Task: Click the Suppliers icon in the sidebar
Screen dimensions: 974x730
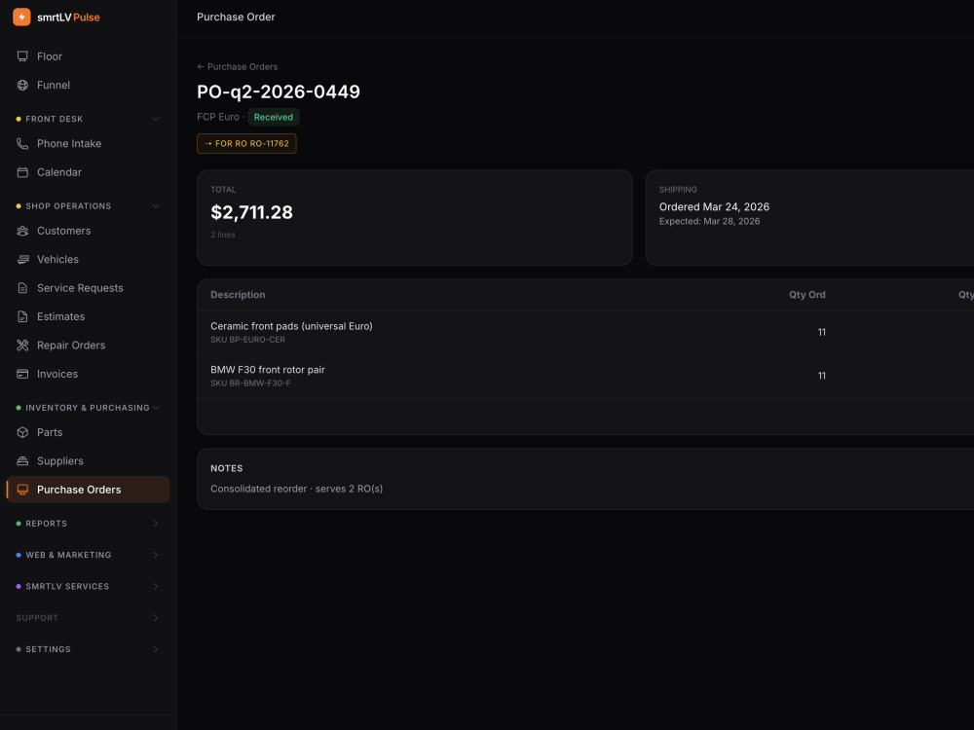Action: 22,460
